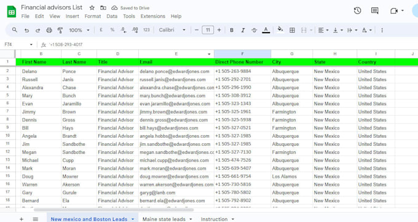The image size is (418, 222).
Task: Decrease font size with minus button
Action: pos(197,30)
